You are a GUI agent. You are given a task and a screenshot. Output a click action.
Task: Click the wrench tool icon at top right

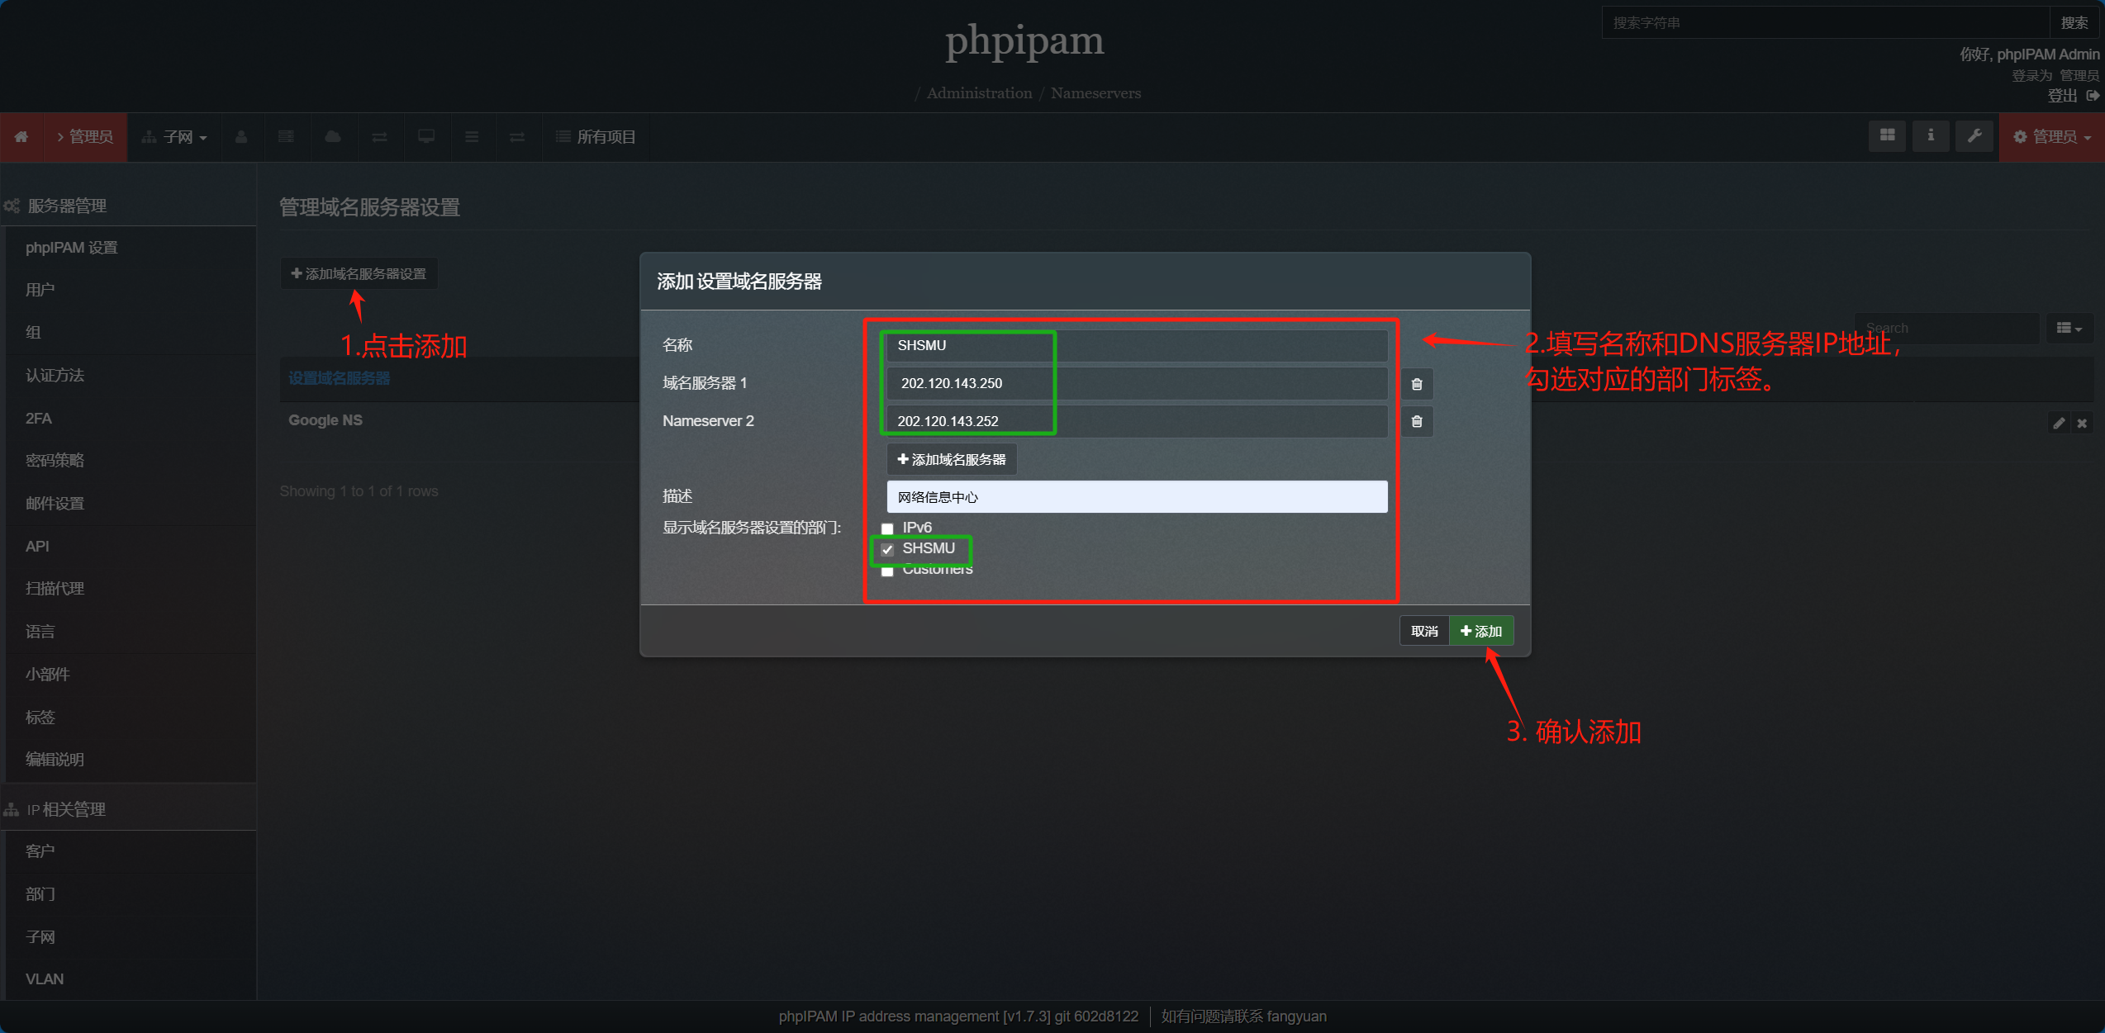(1974, 135)
